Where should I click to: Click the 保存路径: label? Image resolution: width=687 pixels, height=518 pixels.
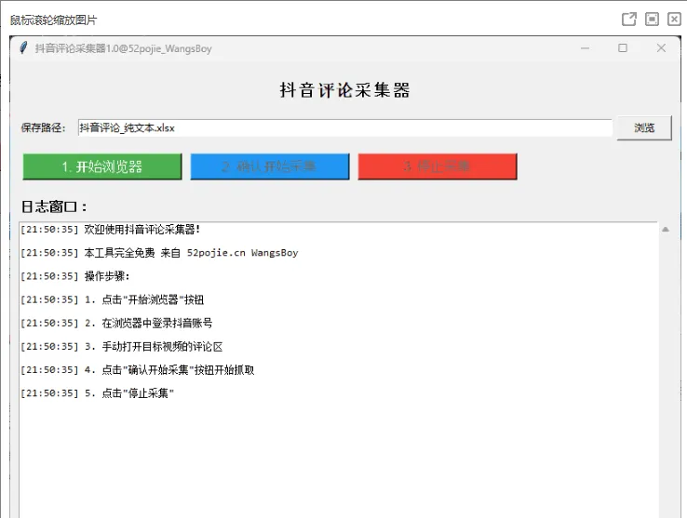(x=44, y=127)
